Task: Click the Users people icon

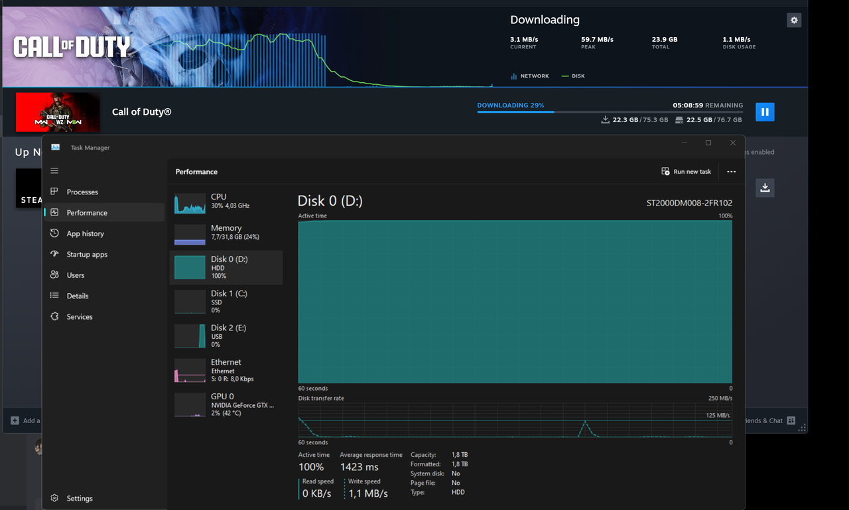Action: pyautogui.click(x=54, y=275)
